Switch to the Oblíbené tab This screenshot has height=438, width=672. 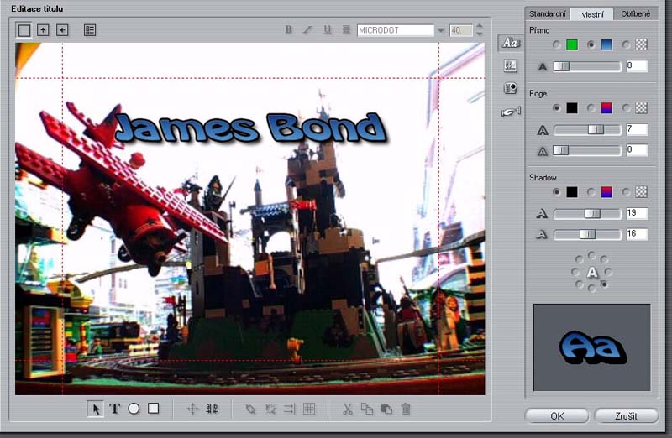(635, 13)
